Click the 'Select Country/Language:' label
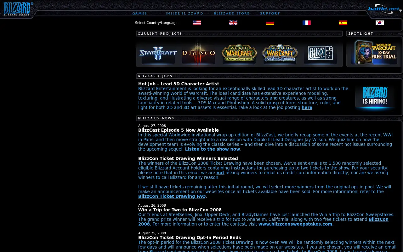This screenshot has height=252, width=403. coord(157,23)
